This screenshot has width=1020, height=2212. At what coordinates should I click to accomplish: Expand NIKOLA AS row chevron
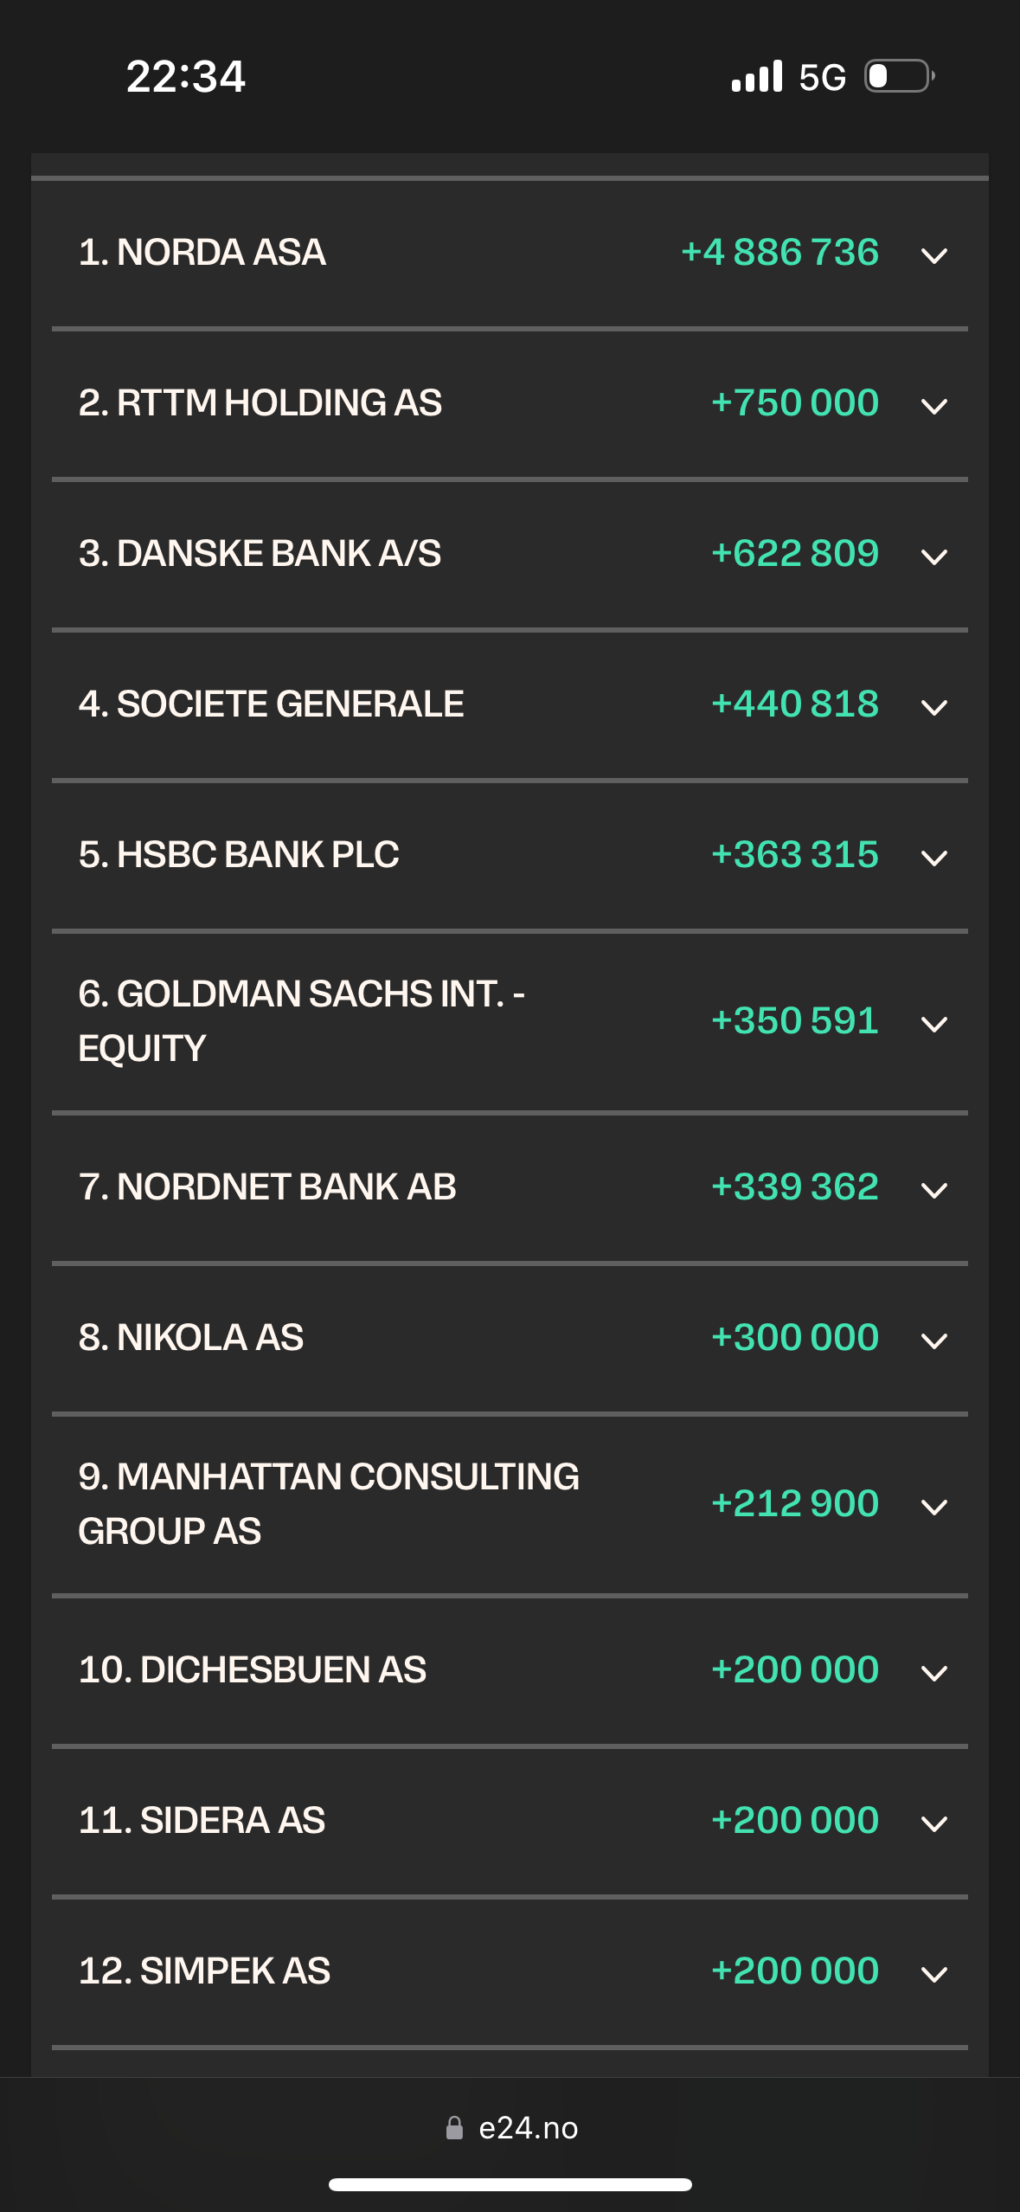(934, 1341)
